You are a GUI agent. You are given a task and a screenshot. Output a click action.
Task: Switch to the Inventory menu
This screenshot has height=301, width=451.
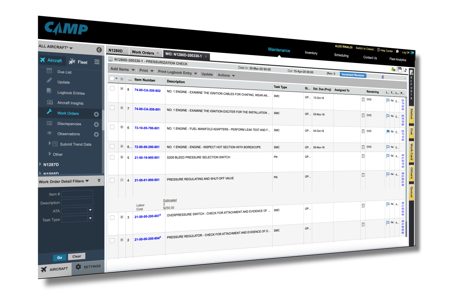[x=311, y=53]
